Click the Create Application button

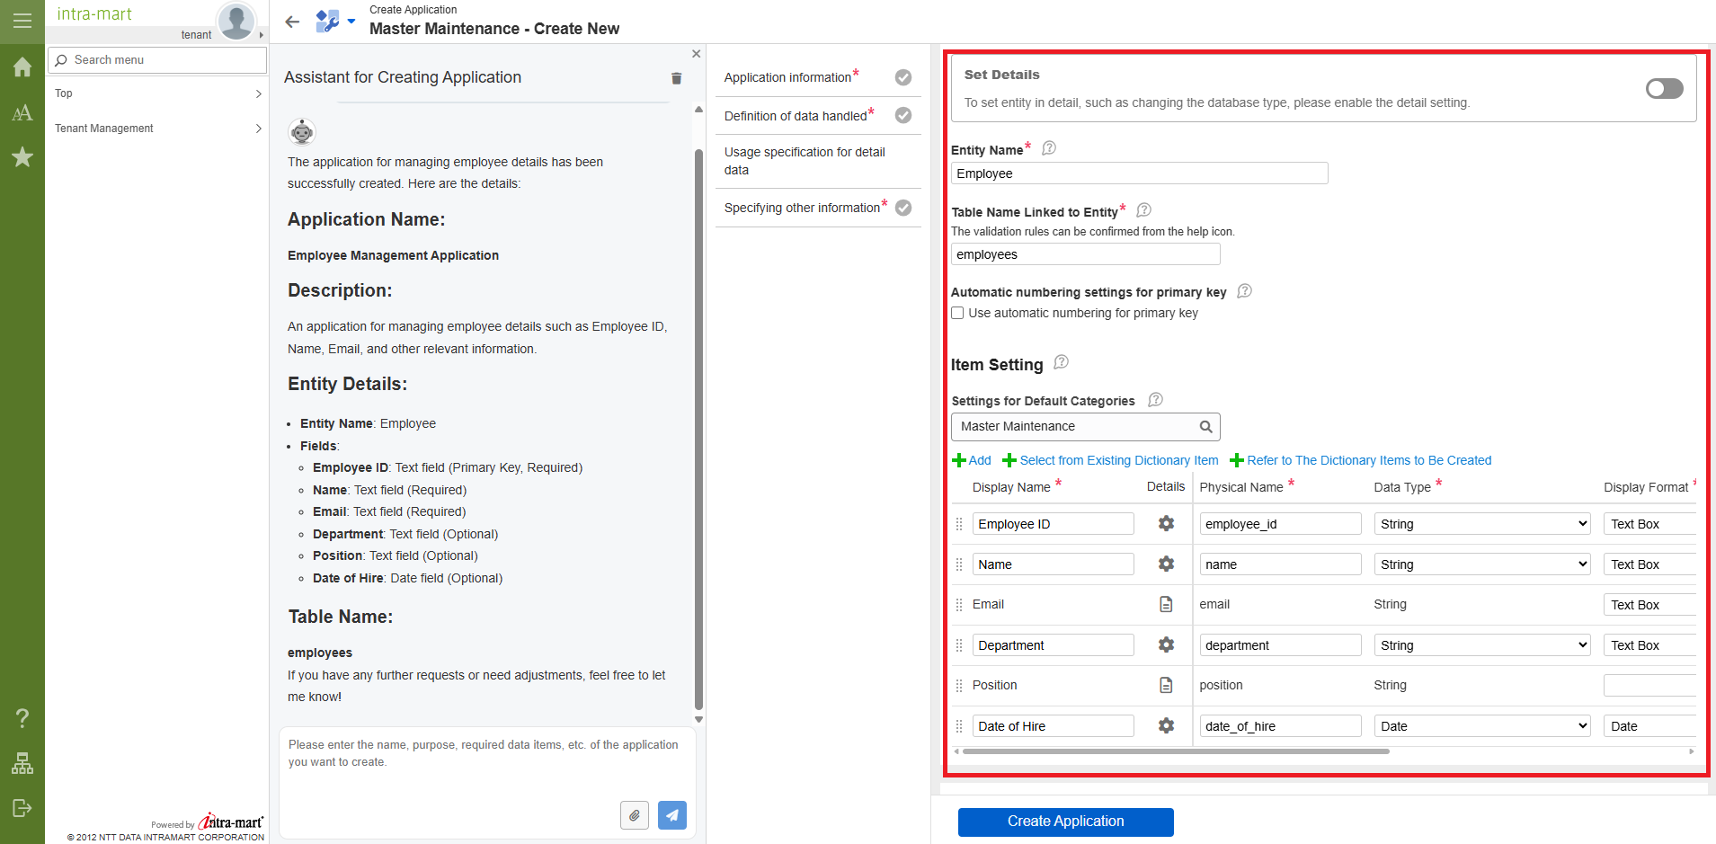click(x=1065, y=822)
